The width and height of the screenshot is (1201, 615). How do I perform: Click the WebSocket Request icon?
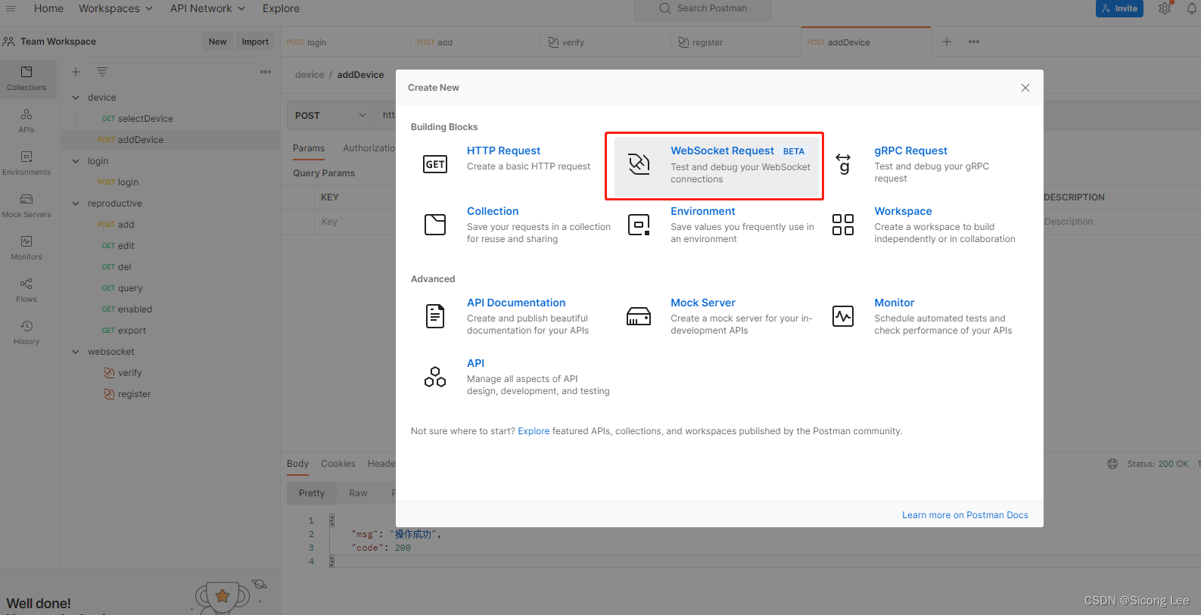tap(639, 164)
